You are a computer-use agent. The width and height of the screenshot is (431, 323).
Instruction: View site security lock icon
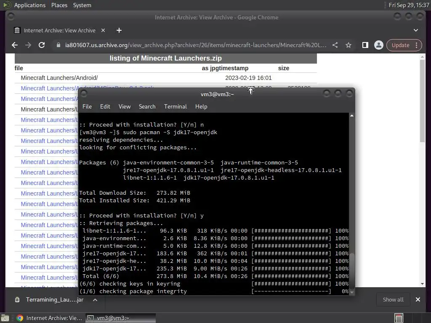coord(58,45)
